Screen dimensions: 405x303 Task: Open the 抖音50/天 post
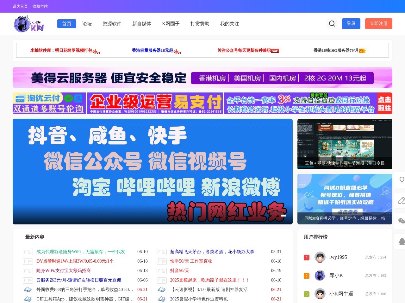pyautogui.click(x=180, y=271)
